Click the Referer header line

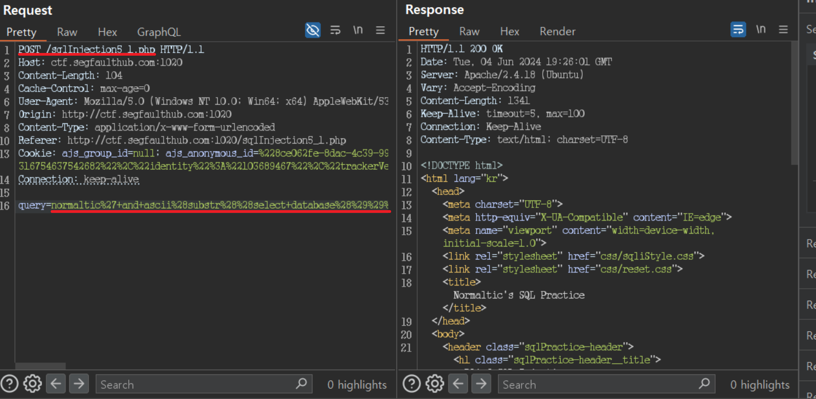pos(182,140)
